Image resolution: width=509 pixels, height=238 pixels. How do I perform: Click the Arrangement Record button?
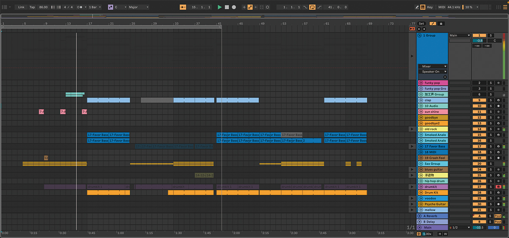click(x=234, y=7)
